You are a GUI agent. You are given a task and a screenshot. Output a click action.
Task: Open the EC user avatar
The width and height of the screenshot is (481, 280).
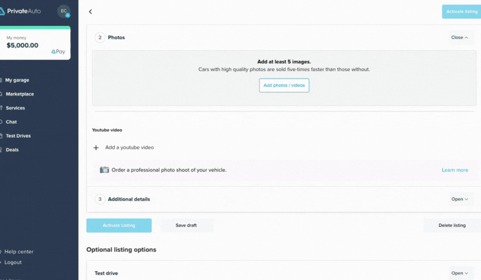(x=64, y=11)
